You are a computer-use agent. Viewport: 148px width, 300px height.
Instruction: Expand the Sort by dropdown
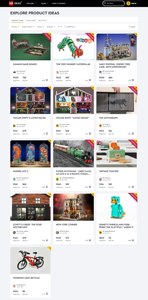pos(15,27)
